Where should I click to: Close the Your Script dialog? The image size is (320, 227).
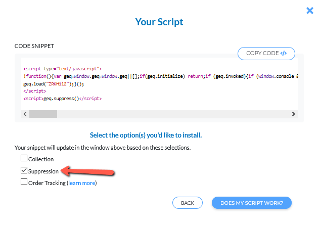309,11
